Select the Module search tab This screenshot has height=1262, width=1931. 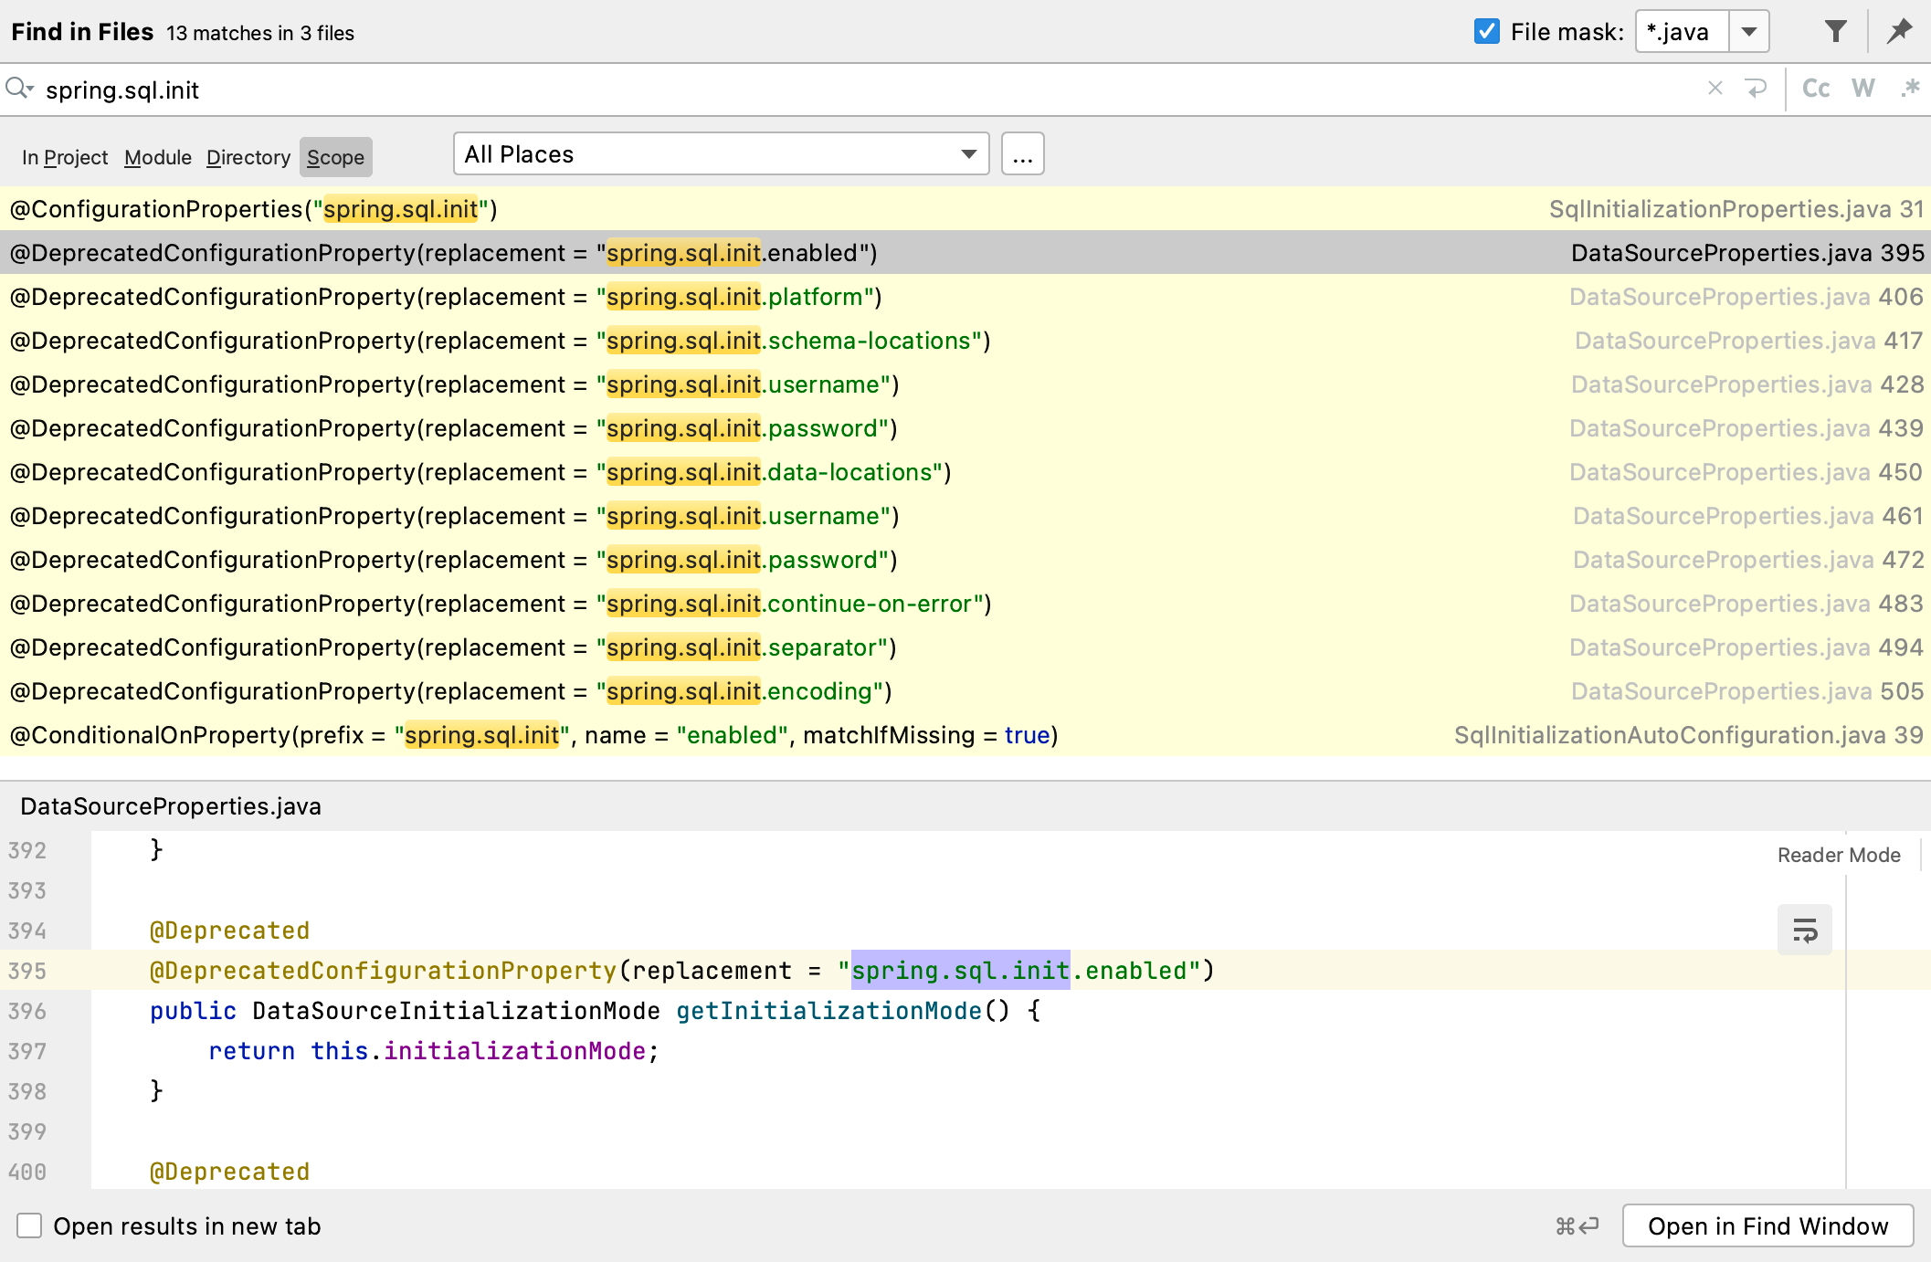point(157,156)
